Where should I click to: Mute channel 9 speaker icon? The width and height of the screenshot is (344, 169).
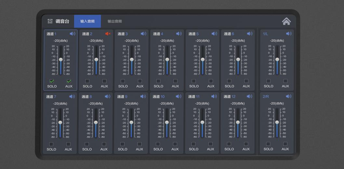(143, 97)
